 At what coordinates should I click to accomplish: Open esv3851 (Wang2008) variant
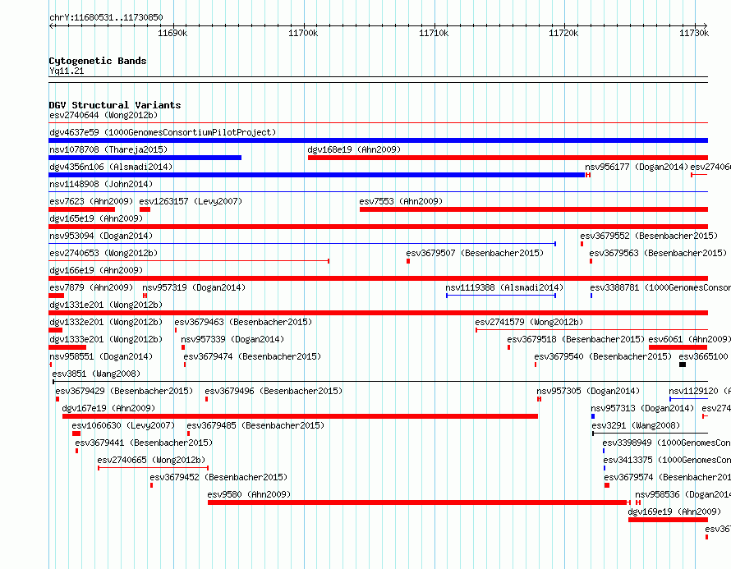(x=96, y=374)
